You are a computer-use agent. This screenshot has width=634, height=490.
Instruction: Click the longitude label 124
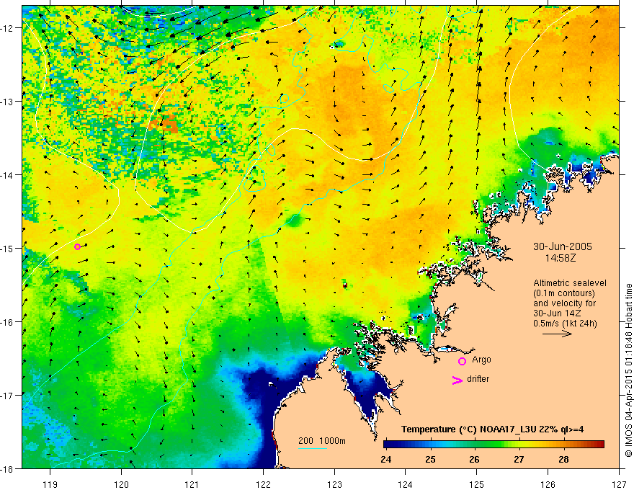(406, 484)
